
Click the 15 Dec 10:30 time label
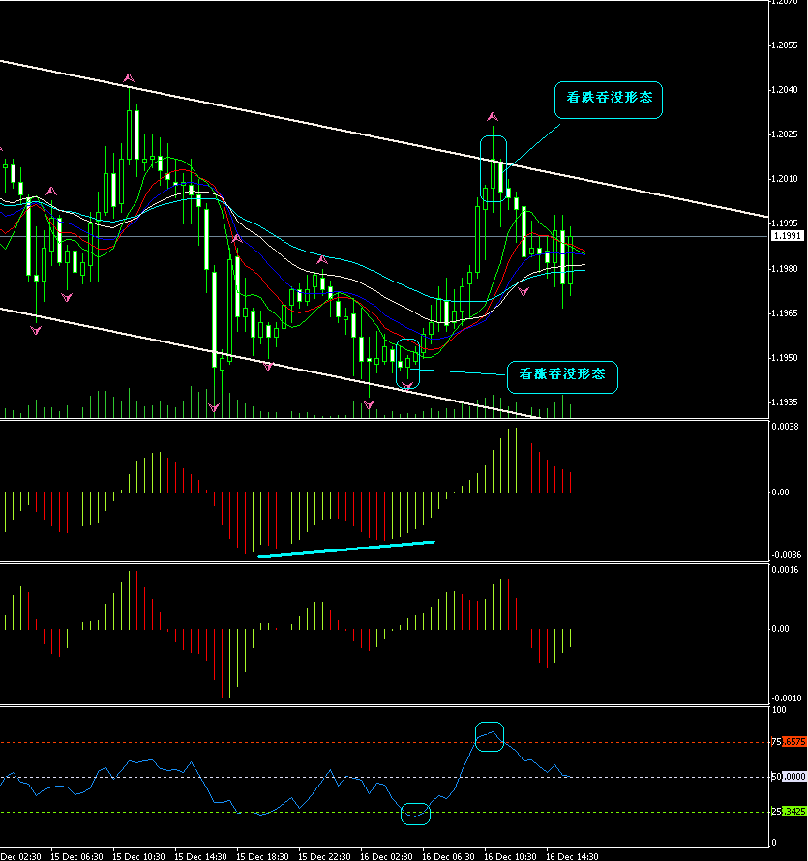138,856
